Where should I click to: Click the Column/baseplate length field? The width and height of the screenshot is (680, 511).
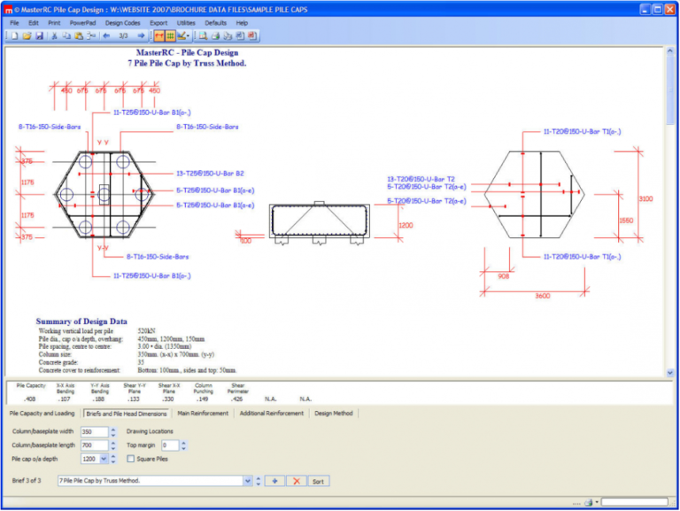tap(94, 445)
